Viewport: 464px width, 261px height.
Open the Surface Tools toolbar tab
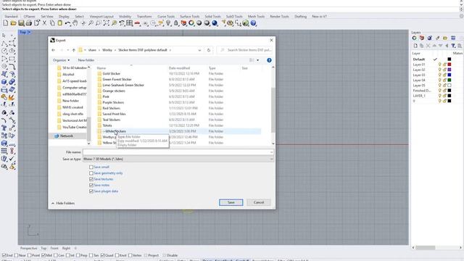pyautogui.click(x=190, y=17)
